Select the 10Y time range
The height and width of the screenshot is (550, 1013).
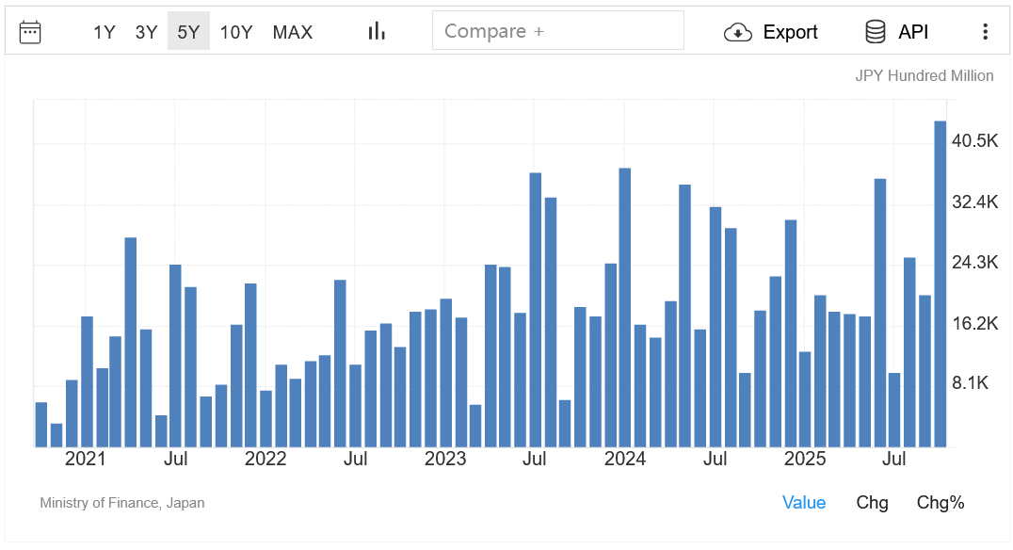236,31
